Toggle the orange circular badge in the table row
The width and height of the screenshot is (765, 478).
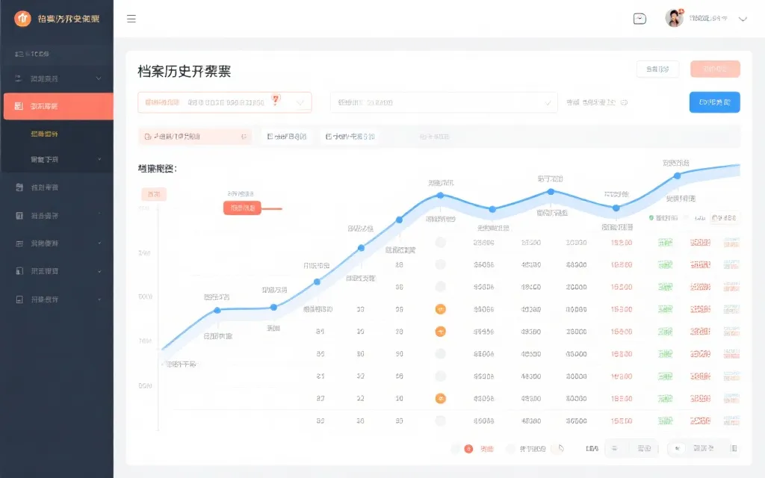tap(442, 308)
